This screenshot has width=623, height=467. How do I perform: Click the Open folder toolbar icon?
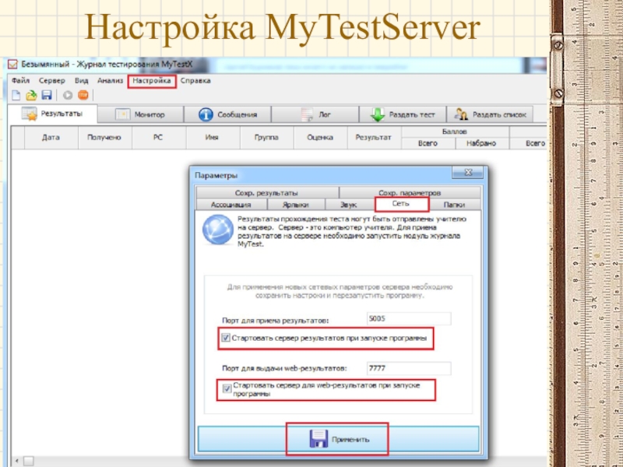tap(31, 95)
